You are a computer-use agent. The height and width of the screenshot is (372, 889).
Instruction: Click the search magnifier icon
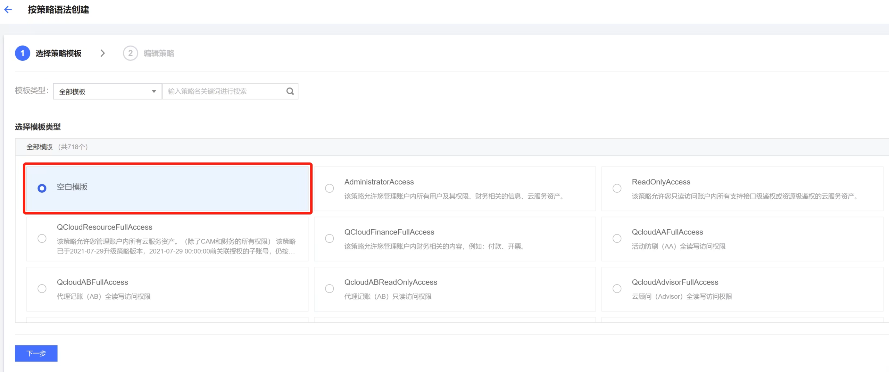290,91
